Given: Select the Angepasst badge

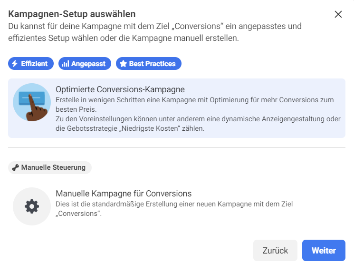Looking at the screenshot, I should 85,63.
